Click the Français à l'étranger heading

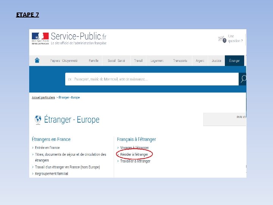pos(136,139)
